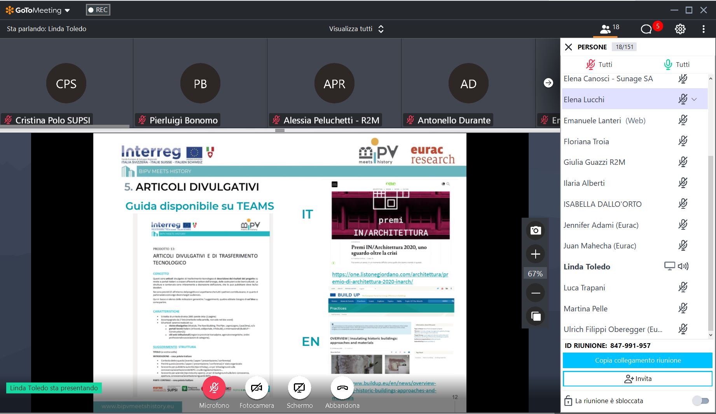Viewport: 716px width, 414px height.
Task: Select Pierluigi Bonomo video tile
Action: tap(200, 83)
